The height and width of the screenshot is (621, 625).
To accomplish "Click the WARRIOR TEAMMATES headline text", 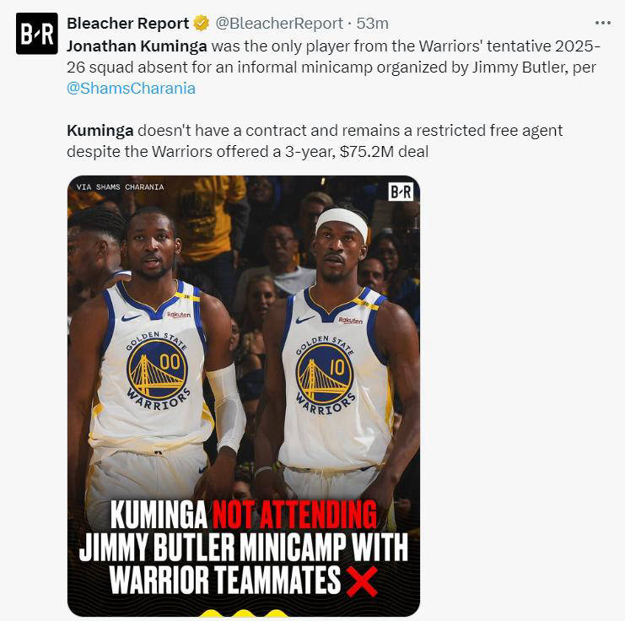I will pos(225,580).
